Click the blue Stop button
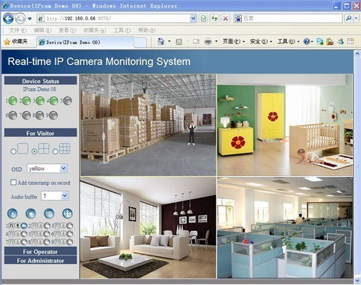The image size is (361, 285). [x=31, y=214]
